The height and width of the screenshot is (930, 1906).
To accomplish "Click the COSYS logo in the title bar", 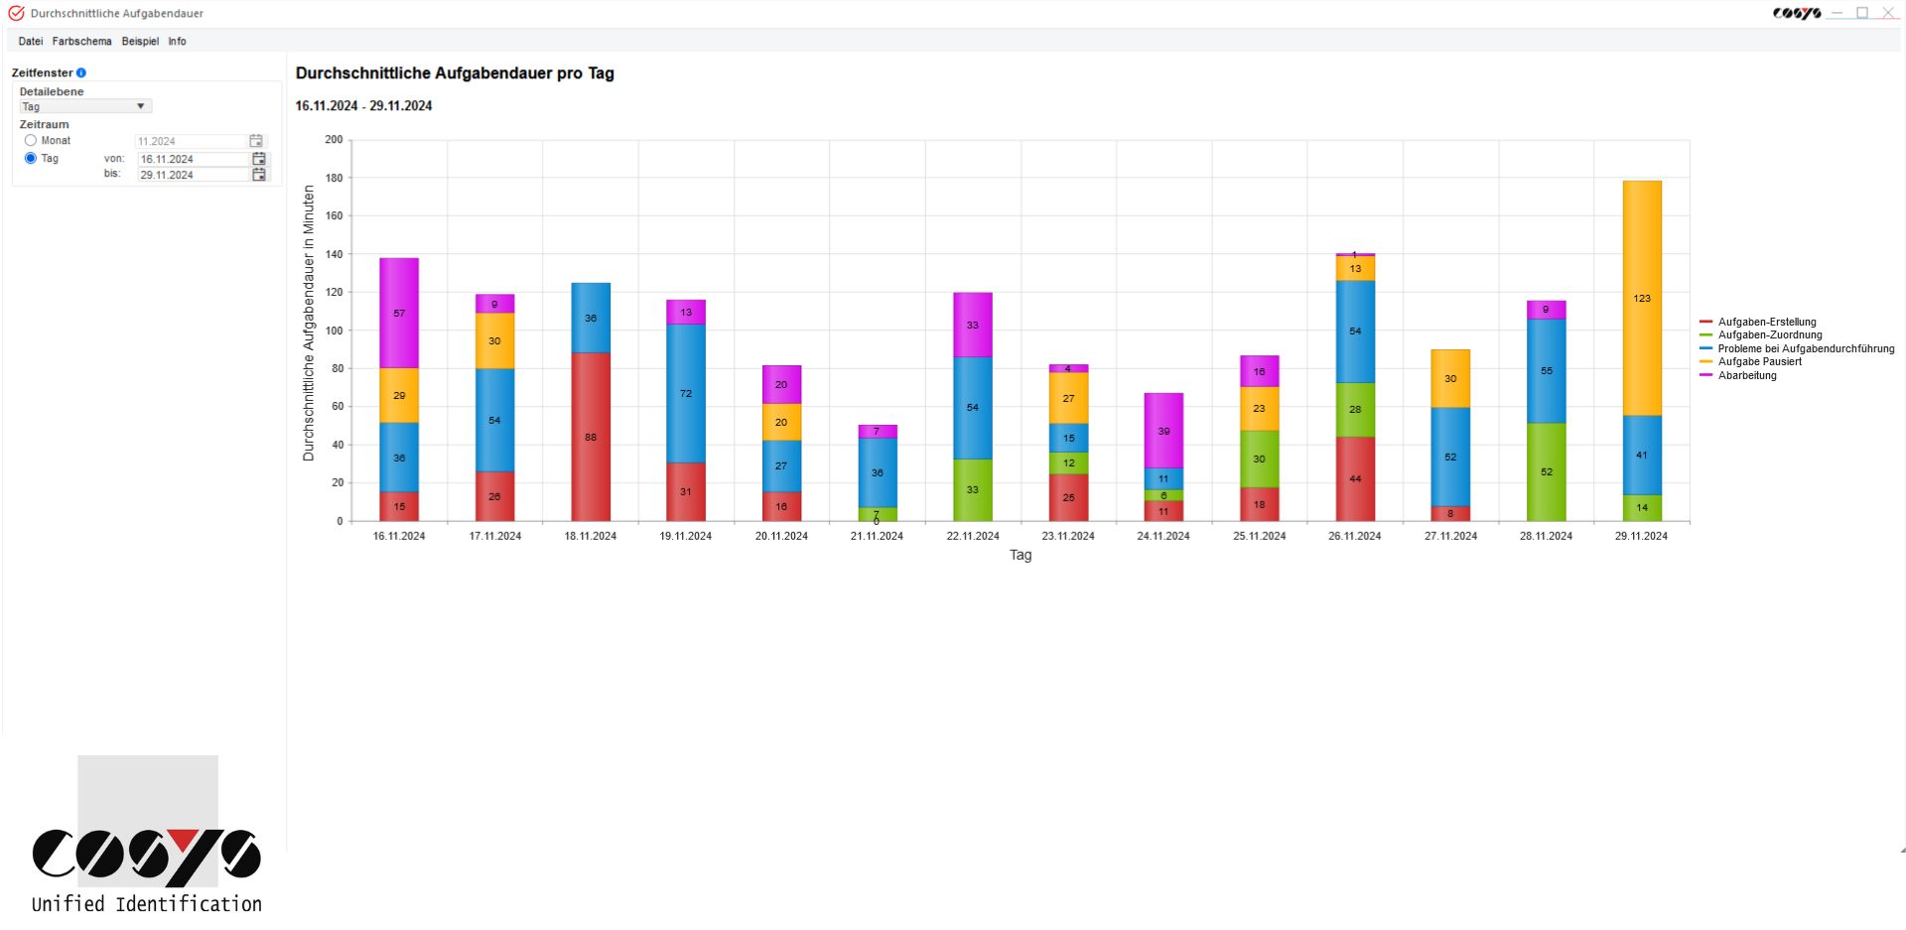I will coord(1797,13).
